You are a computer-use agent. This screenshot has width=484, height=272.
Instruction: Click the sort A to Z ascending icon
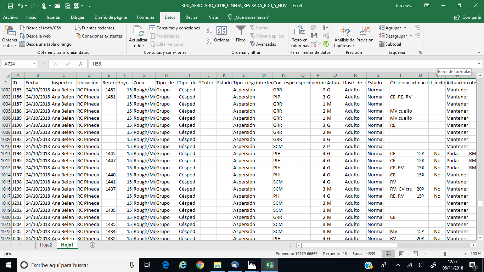pos(209,31)
